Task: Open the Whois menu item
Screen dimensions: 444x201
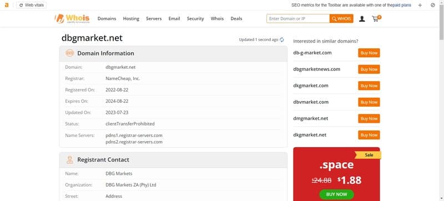Action: point(217,19)
